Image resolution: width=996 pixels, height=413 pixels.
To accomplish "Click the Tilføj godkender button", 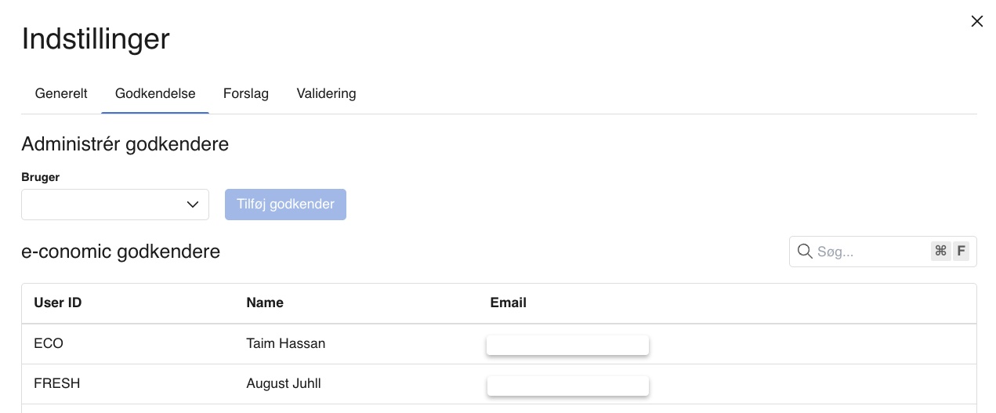I will 285,204.
